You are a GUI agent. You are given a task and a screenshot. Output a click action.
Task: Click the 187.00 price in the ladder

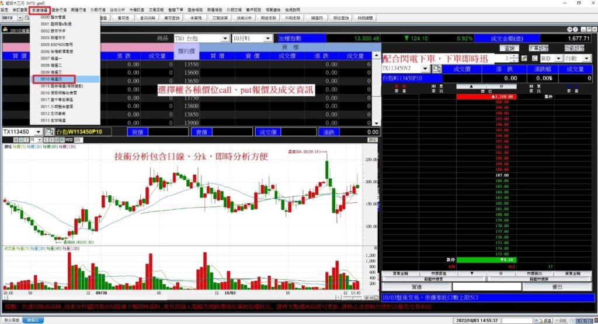pos(502,175)
